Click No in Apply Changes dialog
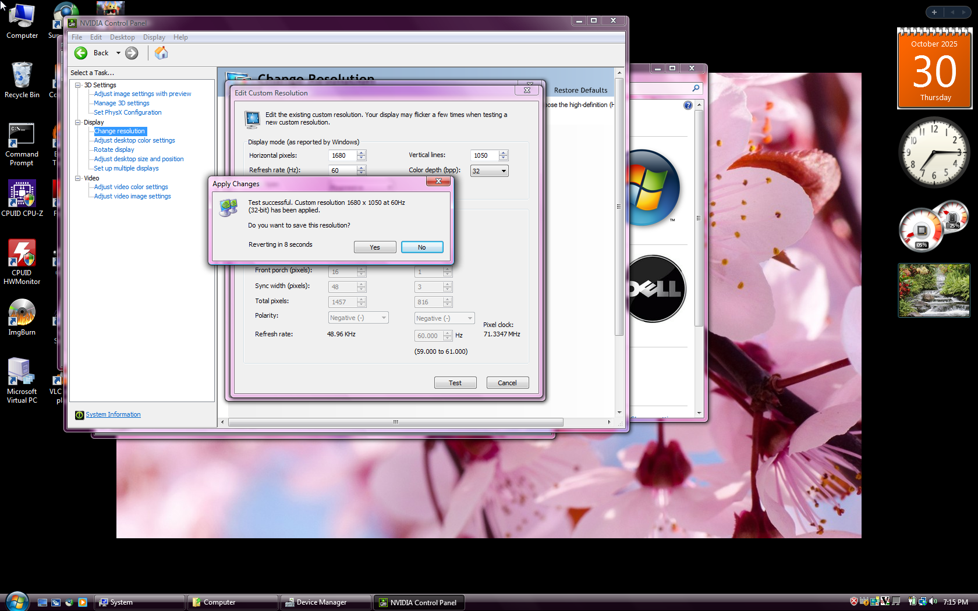Image resolution: width=978 pixels, height=611 pixels. pos(422,247)
